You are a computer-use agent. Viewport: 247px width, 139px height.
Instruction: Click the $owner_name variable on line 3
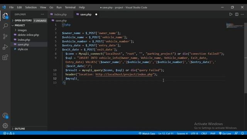click(x=71, y=33)
